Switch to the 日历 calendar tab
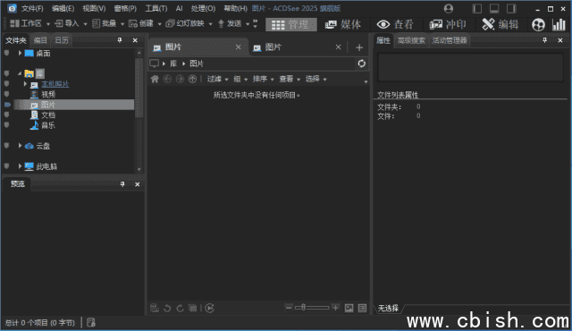The image size is (572, 331). [x=62, y=40]
